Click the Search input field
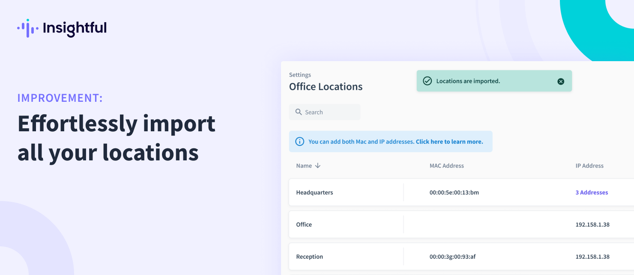The width and height of the screenshot is (634, 275). point(325,112)
